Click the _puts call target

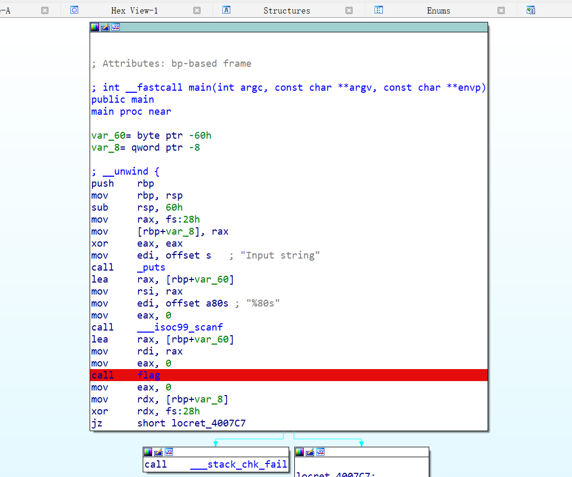point(151,267)
